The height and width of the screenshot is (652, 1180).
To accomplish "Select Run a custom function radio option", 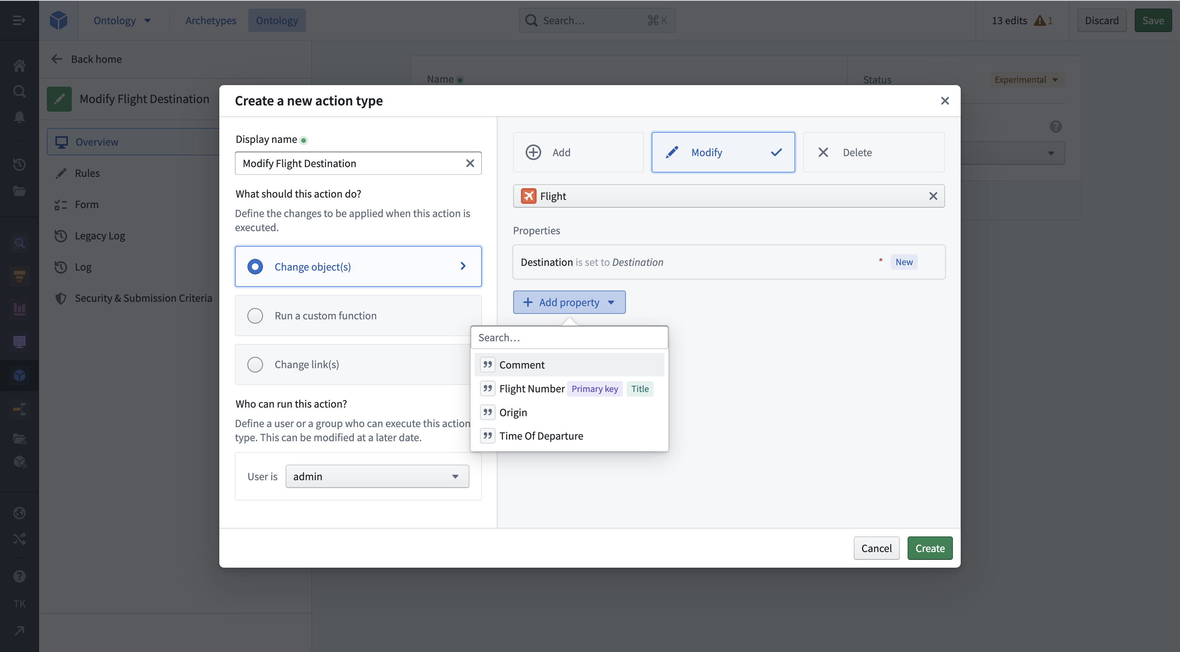I will pyautogui.click(x=255, y=316).
